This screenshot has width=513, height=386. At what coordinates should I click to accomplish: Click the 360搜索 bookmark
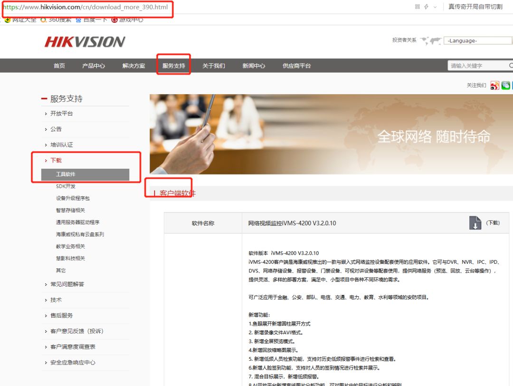point(56,20)
